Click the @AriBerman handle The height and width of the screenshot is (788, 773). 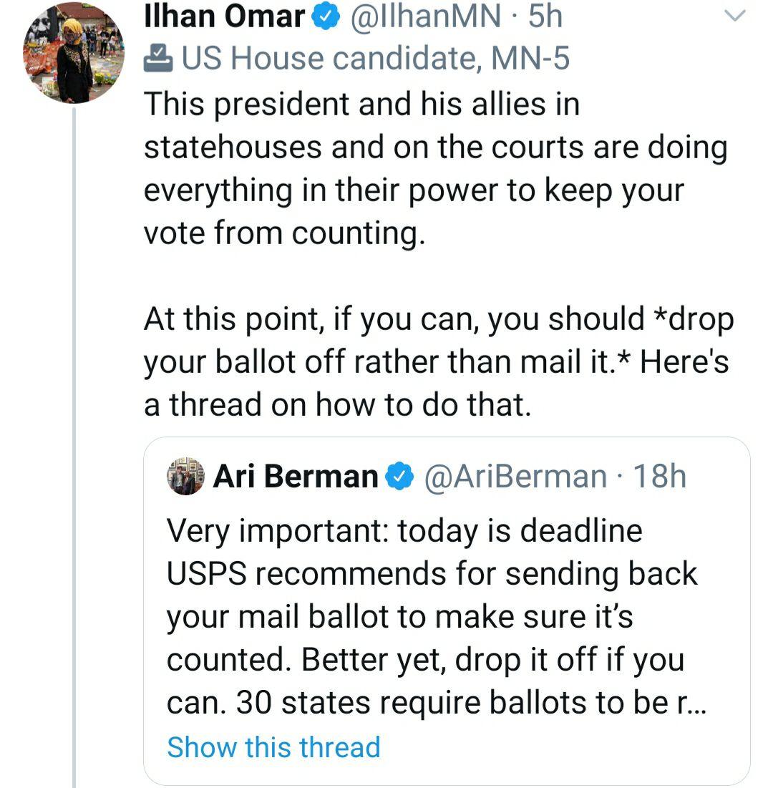pyautogui.click(x=515, y=477)
